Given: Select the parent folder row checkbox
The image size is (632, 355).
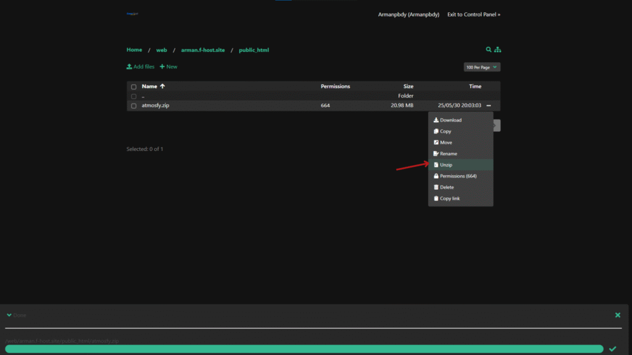Looking at the screenshot, I should point(133,96).
